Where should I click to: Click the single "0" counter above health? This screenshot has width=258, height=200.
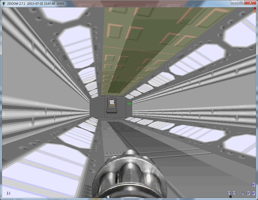(254, 185)
